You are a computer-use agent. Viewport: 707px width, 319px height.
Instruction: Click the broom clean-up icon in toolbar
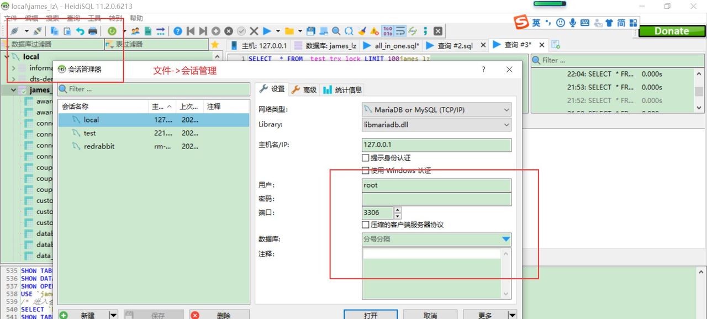(362, 31)
